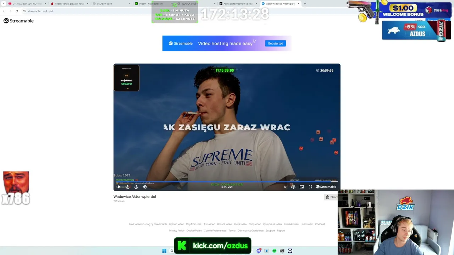Open the Rotate video footer link

click(x=225, y=224)
